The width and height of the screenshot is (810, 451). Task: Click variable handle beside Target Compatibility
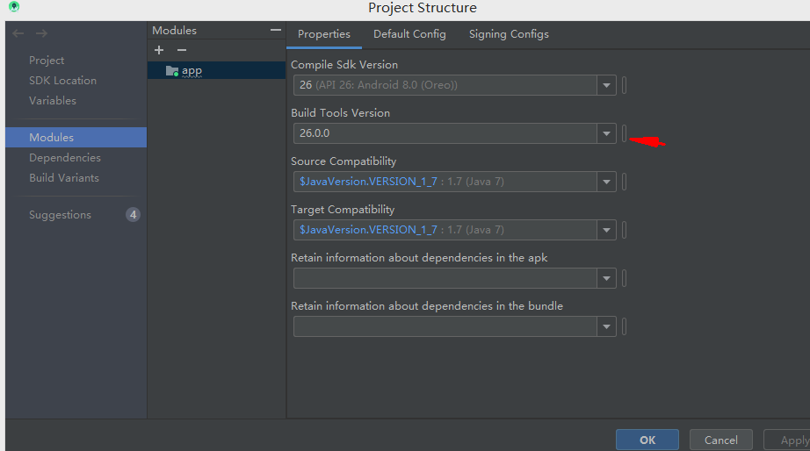pos(624,230)
